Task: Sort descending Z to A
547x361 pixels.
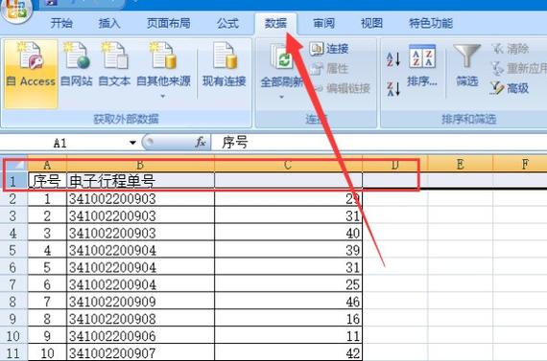Action: pyautogui.click(x=393, y=88)
